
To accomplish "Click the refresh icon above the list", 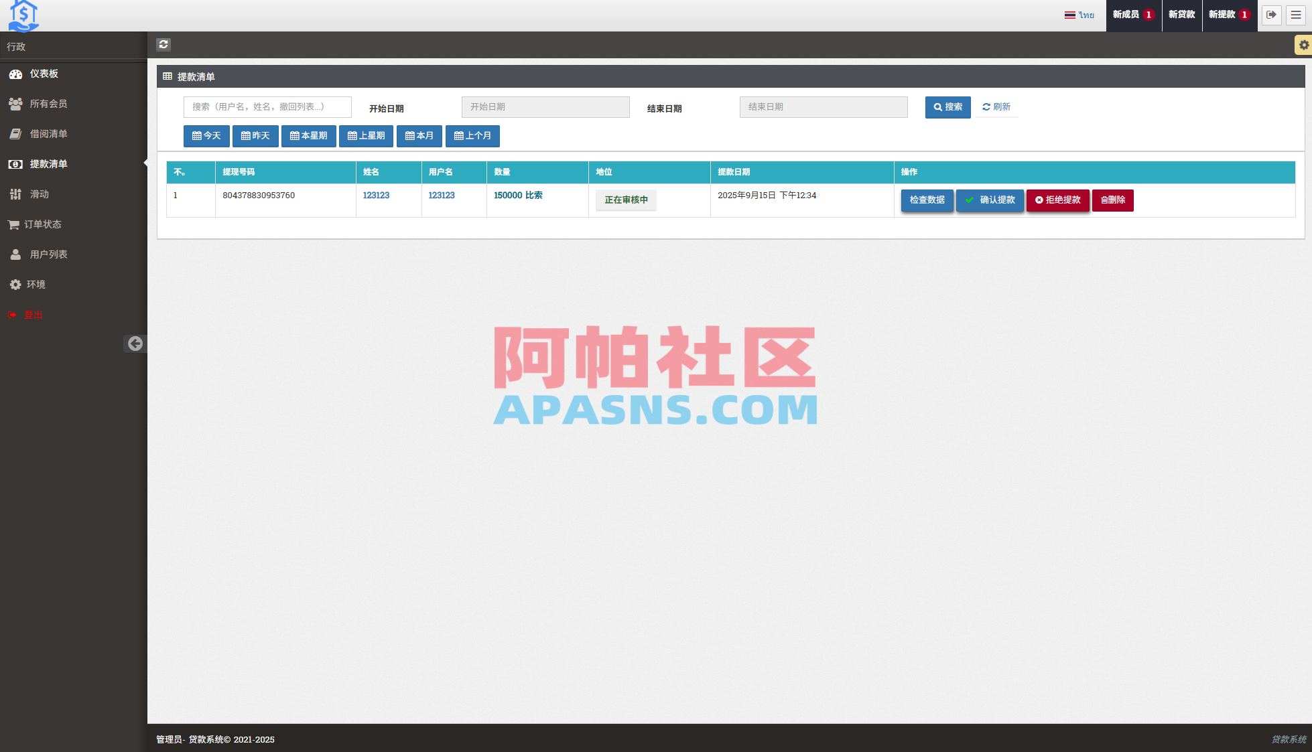I will [163, 45].
